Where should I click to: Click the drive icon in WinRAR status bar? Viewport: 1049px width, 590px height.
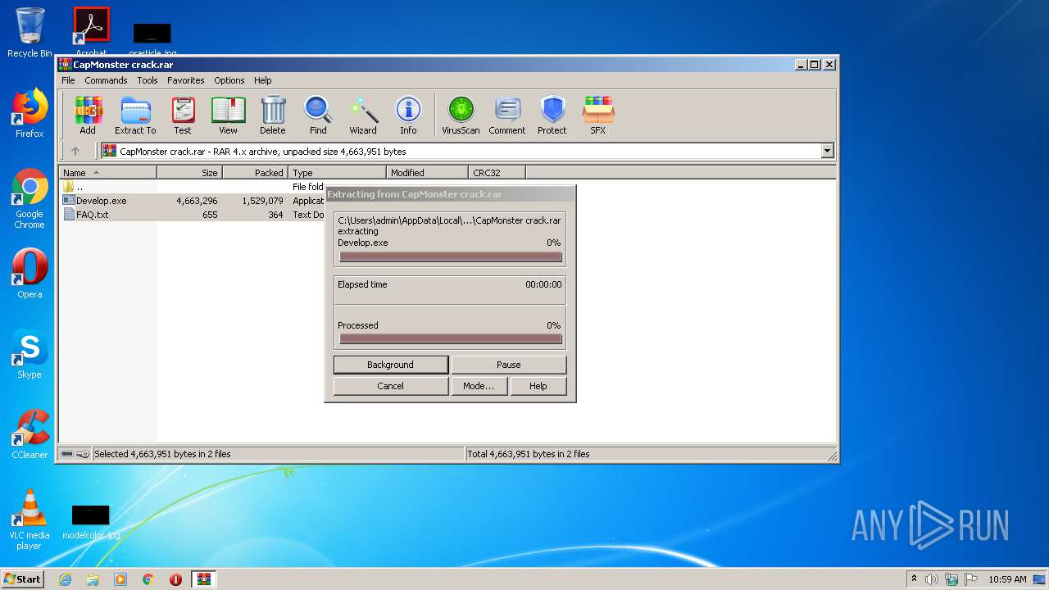pyautogui.click(x=67, y=454)
